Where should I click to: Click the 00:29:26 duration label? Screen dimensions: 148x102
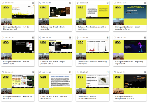coord(9,37)
